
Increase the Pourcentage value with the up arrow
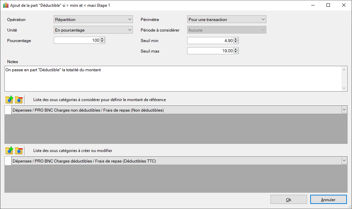click(x=103, y=39)
